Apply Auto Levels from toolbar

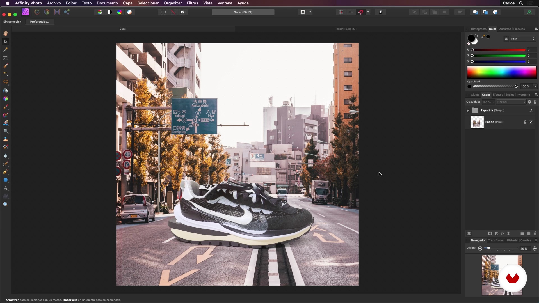click(100, 12)
